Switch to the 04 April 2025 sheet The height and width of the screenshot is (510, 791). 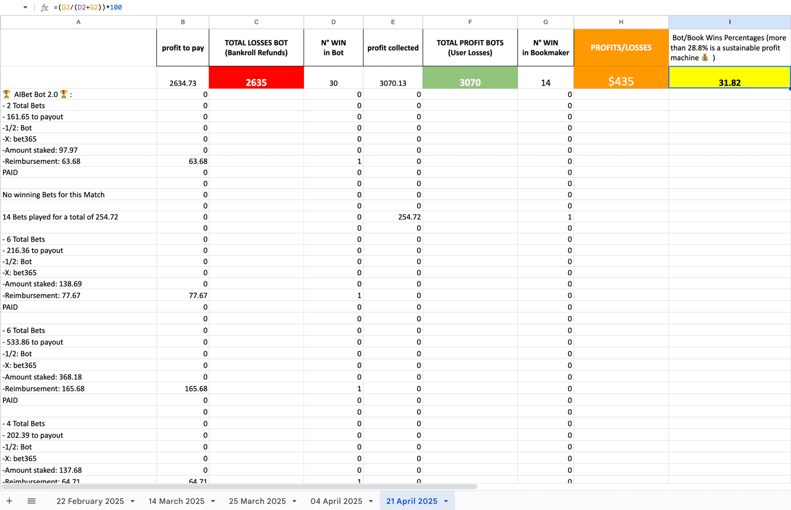click(x=336, y=501)
